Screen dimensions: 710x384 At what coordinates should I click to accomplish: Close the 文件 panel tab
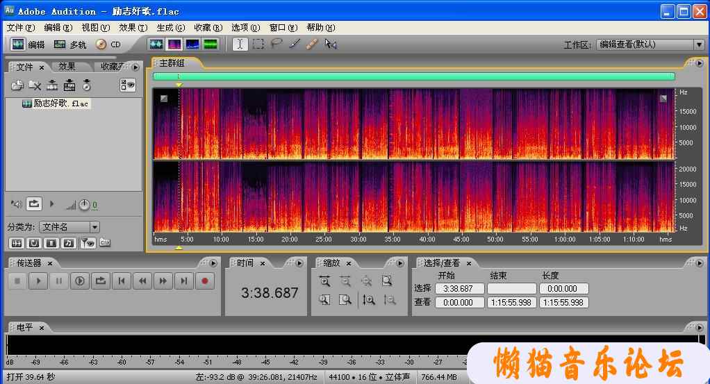pyautogui.click(x=42, y=67)
